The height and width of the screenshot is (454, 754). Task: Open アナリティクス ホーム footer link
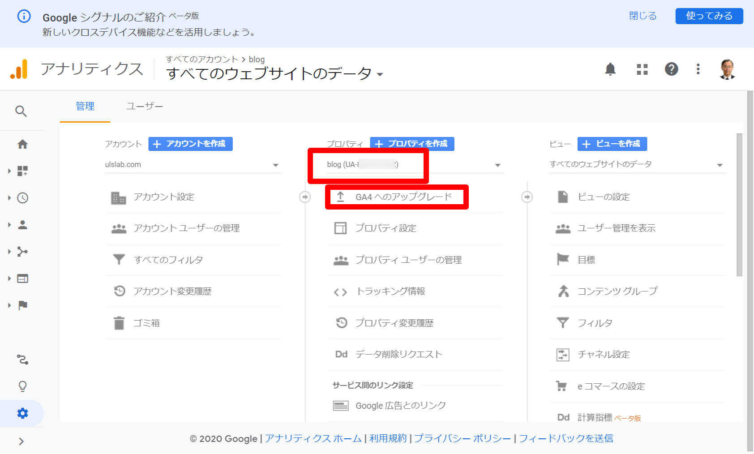tap(313, 438)
